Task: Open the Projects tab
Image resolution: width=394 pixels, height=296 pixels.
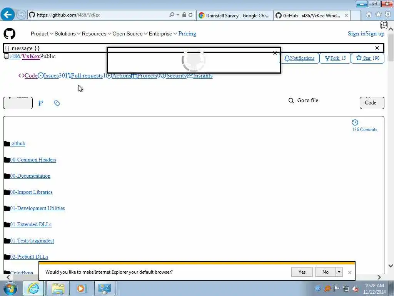Action: (146, 76)
